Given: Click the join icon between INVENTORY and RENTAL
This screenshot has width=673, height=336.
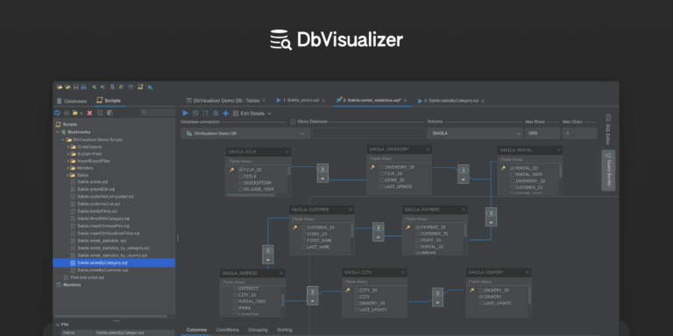Looking at the screenshot, I should click(463, 174).
